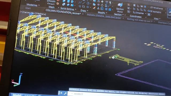Expand the Solid Editing panel dropdown

[x=76, y=10]
